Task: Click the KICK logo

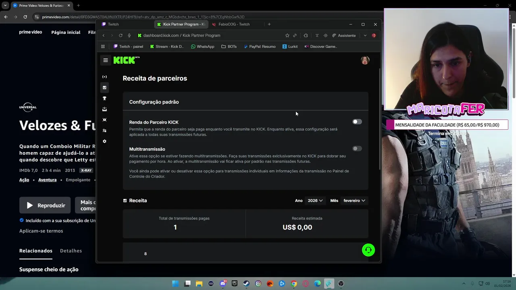Action: 126,60
